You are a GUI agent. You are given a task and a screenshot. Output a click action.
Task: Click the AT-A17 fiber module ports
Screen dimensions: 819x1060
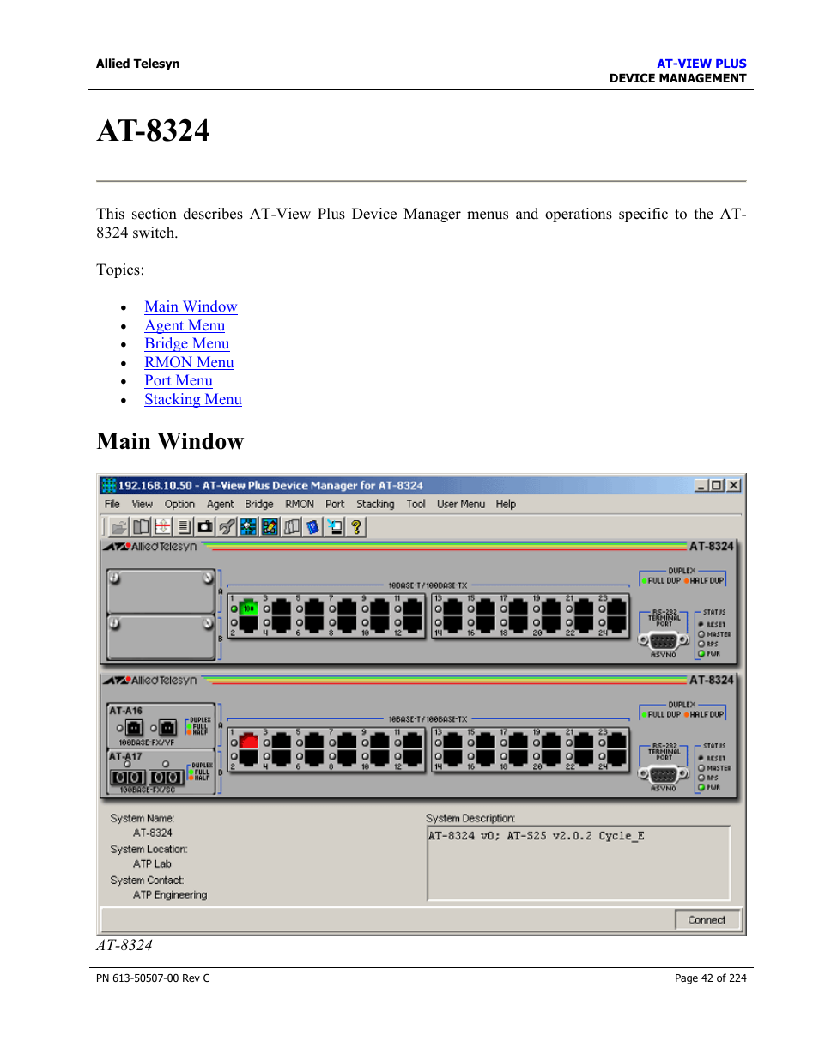(147, 778)
